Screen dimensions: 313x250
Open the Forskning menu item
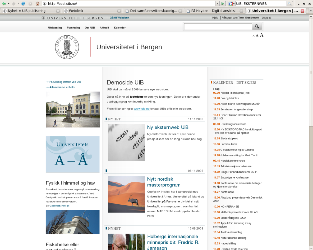click(73, 28)
